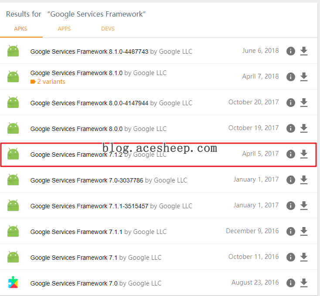Download Google Services Framework 8.1.0 April 7
This screenshot has height=296, width=320.
(x=304, y=77)
